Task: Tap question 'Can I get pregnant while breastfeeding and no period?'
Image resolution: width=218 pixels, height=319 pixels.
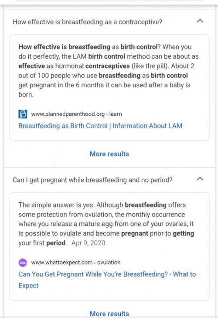Action: pyautogui.click(x=92, y=180)
